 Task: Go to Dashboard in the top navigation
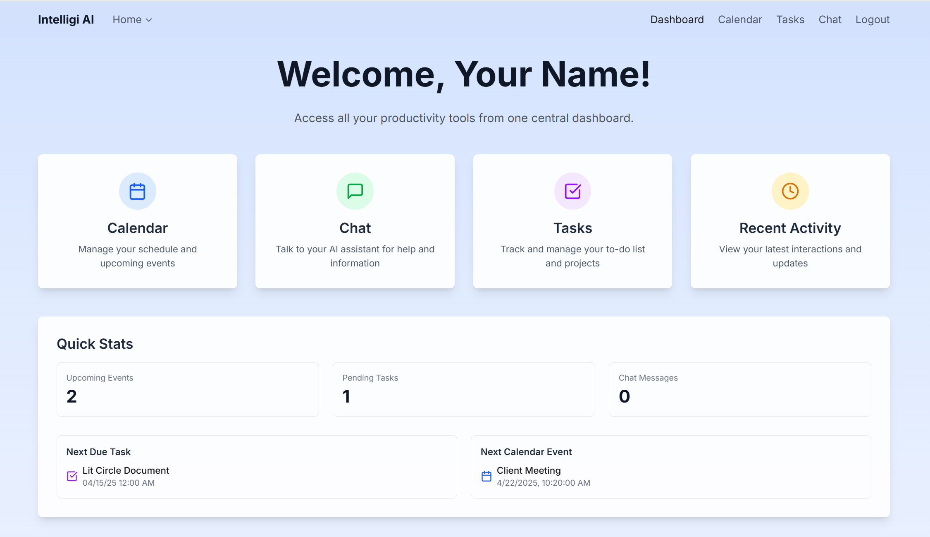[677, 20]
